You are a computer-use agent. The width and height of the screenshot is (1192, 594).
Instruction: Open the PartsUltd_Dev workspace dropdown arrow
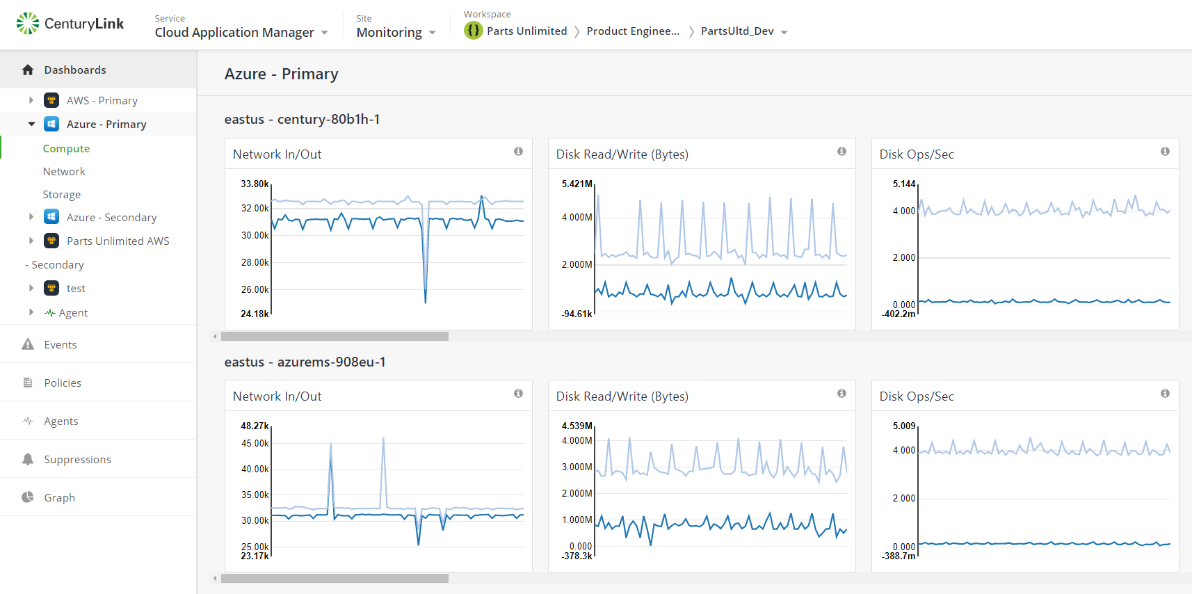click(x=784, y=32)
